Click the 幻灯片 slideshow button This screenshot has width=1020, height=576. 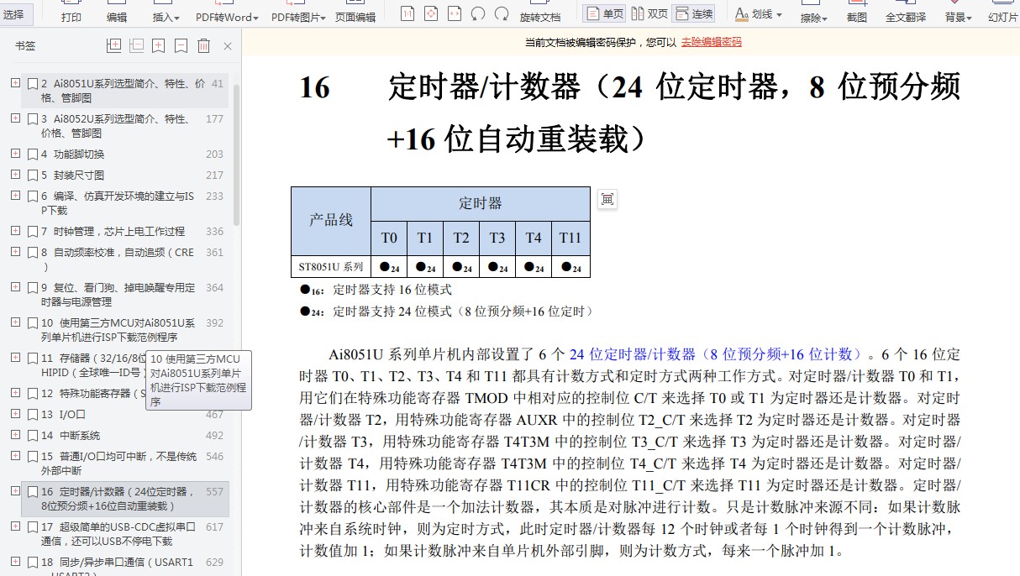(x=1003, y=17)
